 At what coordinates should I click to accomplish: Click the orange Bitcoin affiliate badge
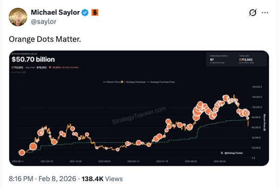coord(95,12)
